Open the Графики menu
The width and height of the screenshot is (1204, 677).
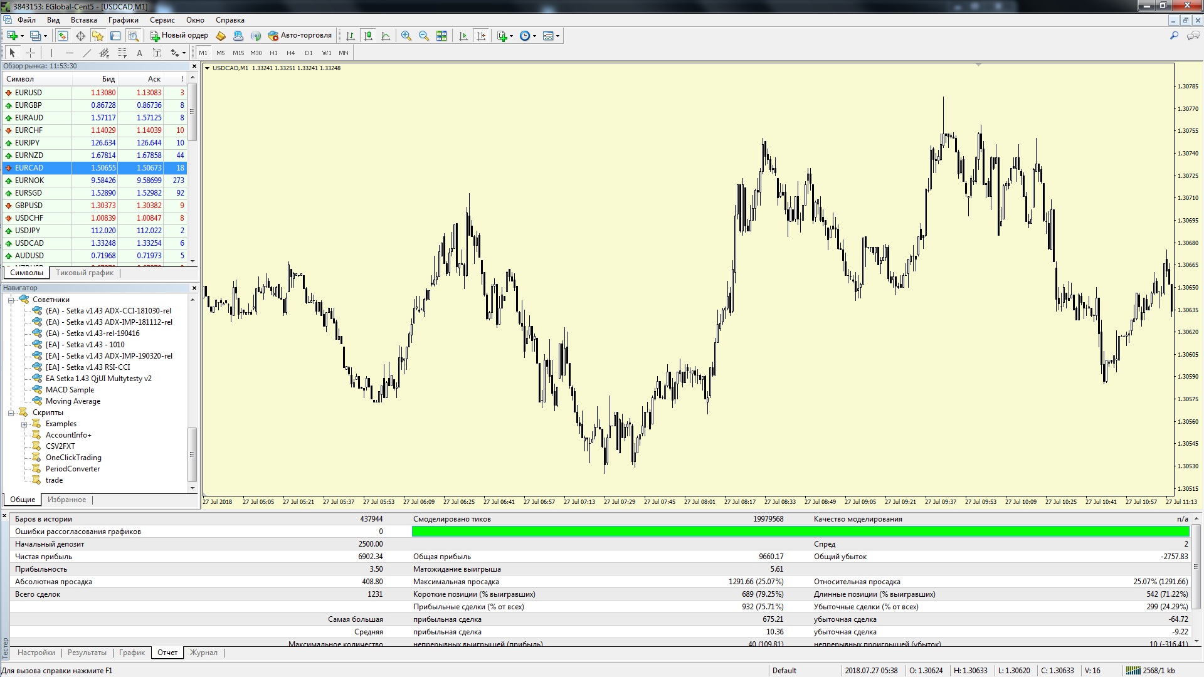click(x=123, y=20)
